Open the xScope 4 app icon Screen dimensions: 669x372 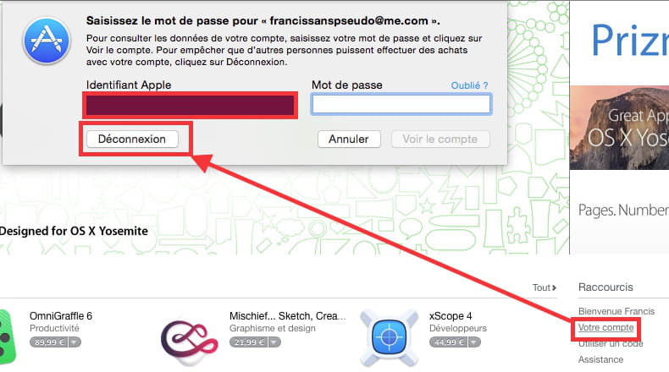tap(389, 337)
